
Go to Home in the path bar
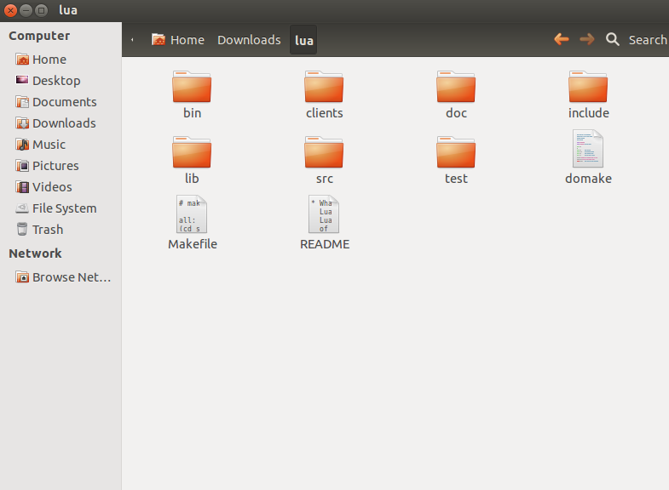click(178, 40)
